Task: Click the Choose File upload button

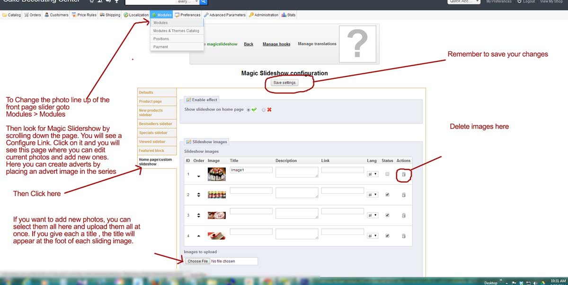Action: point(197,261)
